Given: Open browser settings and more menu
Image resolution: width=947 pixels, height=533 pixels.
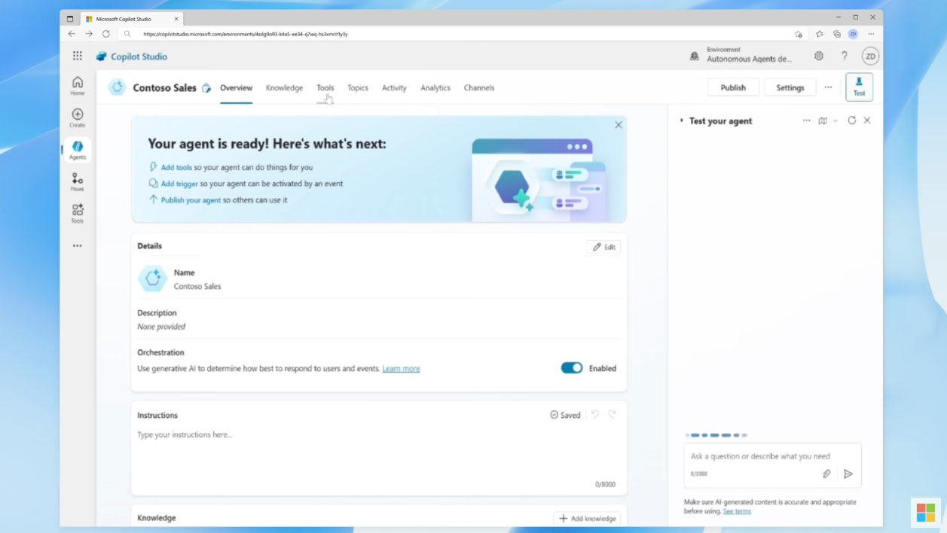Looking at the screenshot, I should tap(871, 34).
